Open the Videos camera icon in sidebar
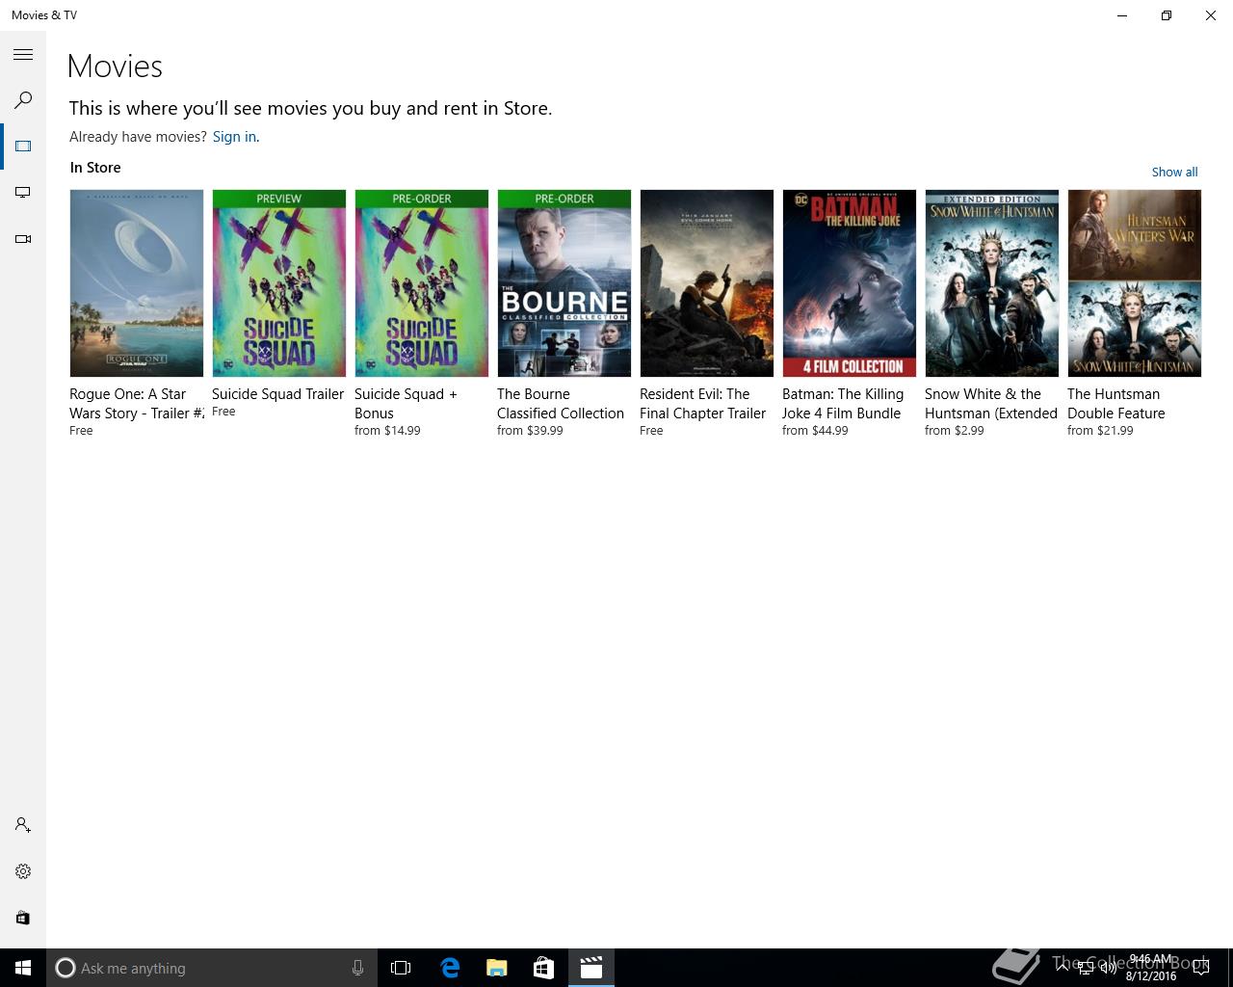This screenshot has height=987, width=1233. click(x=23, y=239)
